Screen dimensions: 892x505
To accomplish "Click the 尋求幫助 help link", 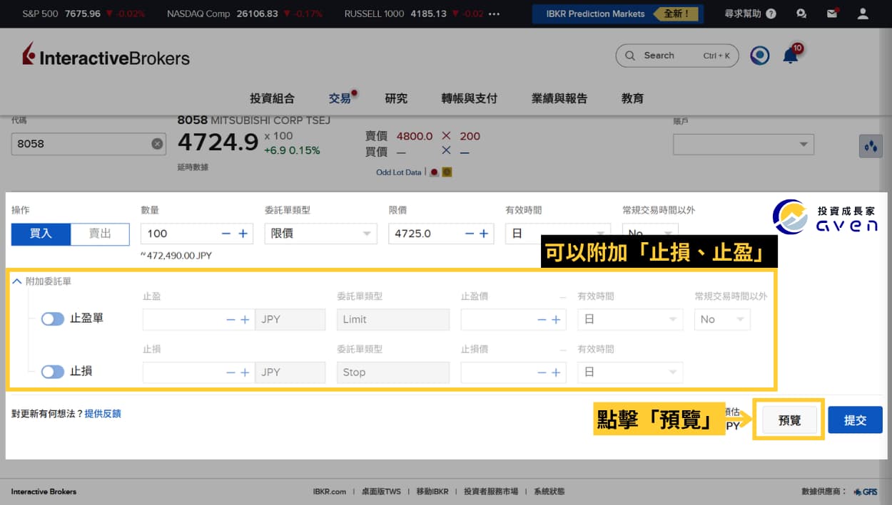I will pos(742,14).
